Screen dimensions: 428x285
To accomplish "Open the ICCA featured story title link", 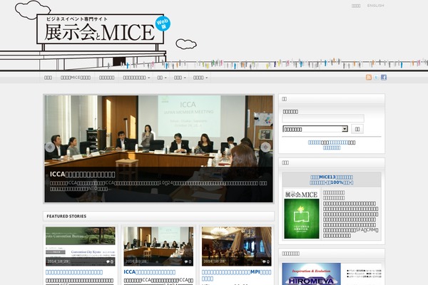I will pyautogui.click(x=150, y=272).
